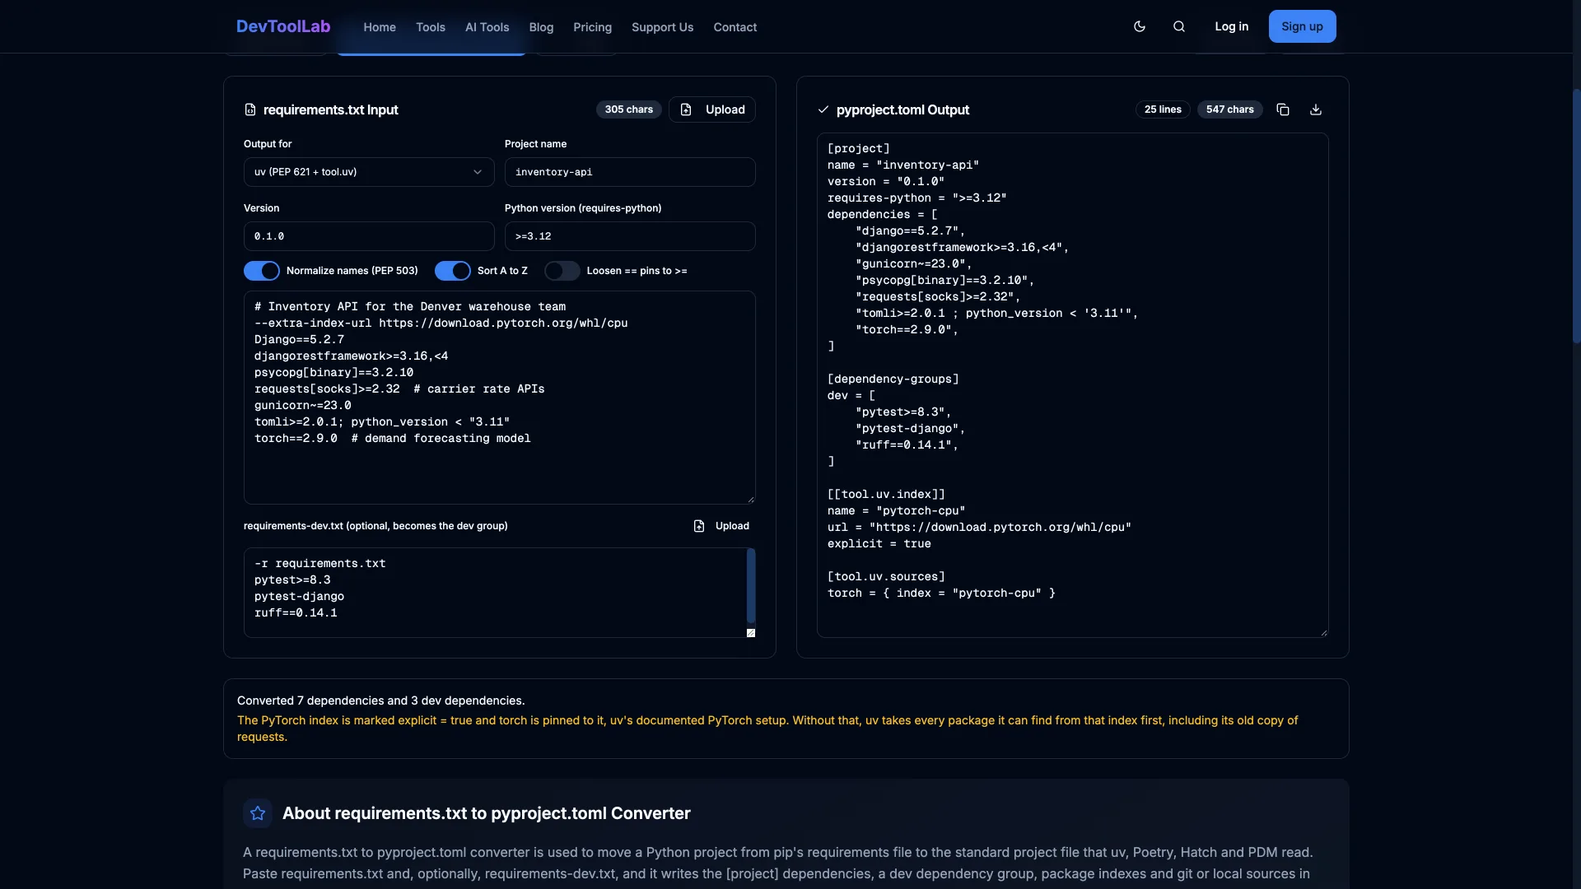
Task: Download the pyproject.toml output file
Action: tap(1316, 109)
